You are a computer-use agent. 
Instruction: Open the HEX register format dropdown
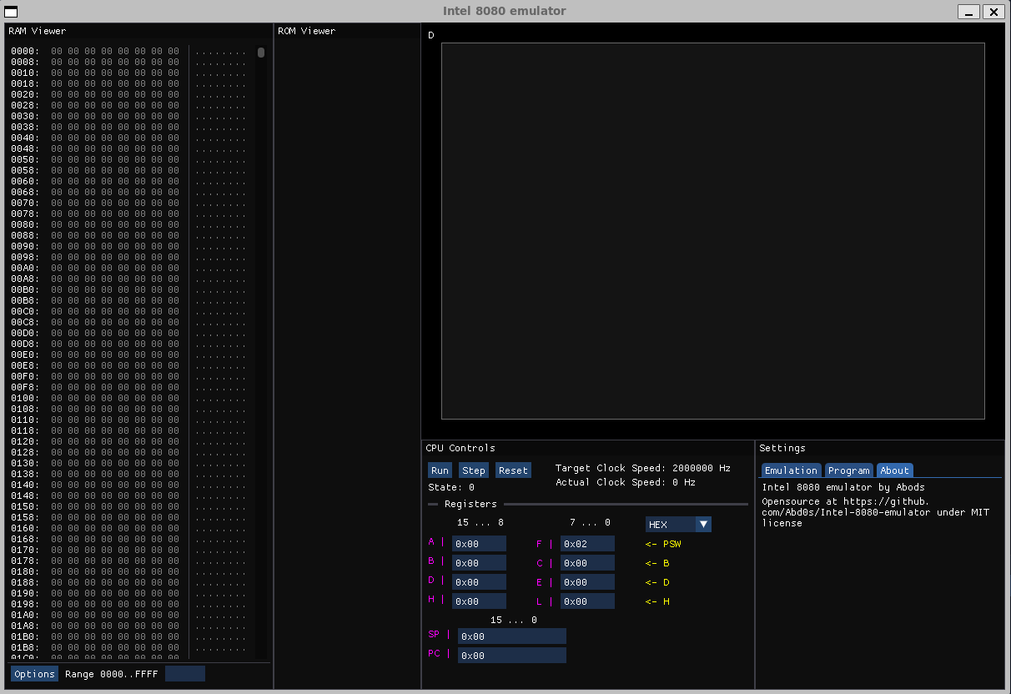pyautogui.click(x=678, y=525)
